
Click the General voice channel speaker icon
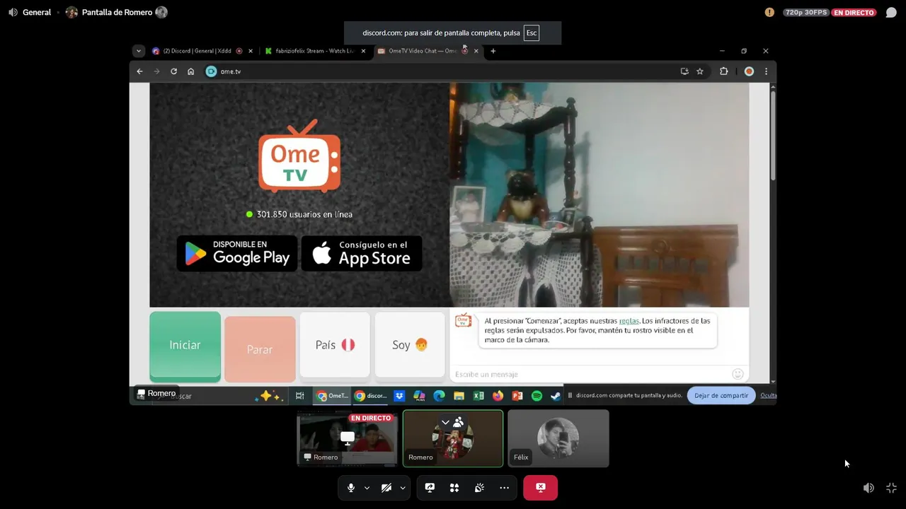pos(13,12)
